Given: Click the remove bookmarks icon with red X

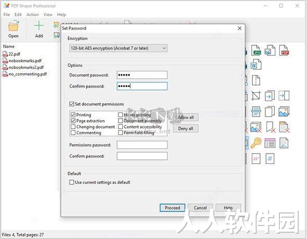Looking at the screenshot, I should pos(271,127).
